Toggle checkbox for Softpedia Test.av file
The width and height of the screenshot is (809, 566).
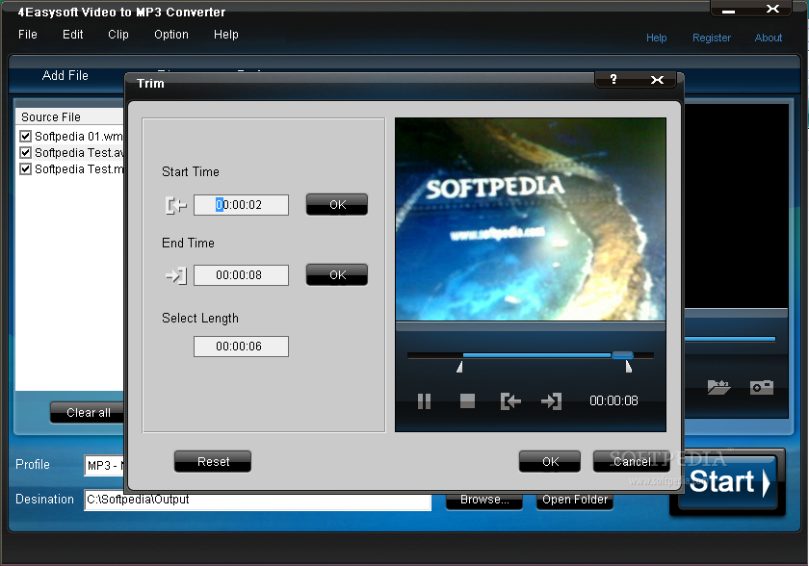click(x=25, y=153)
